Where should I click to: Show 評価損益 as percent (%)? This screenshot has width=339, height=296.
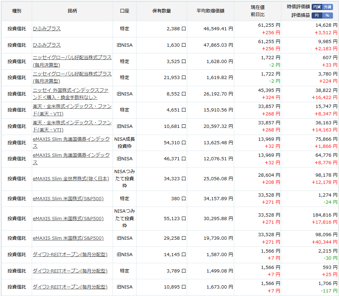327,15
